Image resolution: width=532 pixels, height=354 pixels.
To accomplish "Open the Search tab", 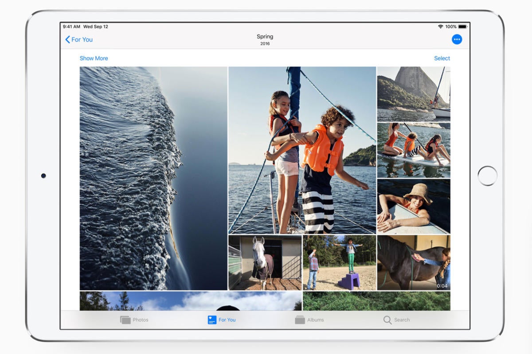I will click(397, 319).
